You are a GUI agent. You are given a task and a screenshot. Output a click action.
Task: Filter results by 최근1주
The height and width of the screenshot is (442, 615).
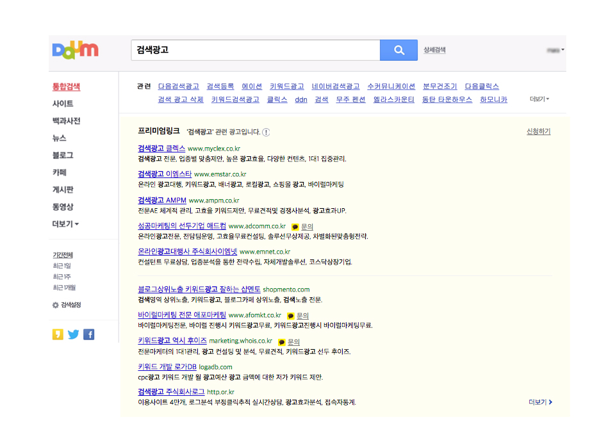pos(61,277)
